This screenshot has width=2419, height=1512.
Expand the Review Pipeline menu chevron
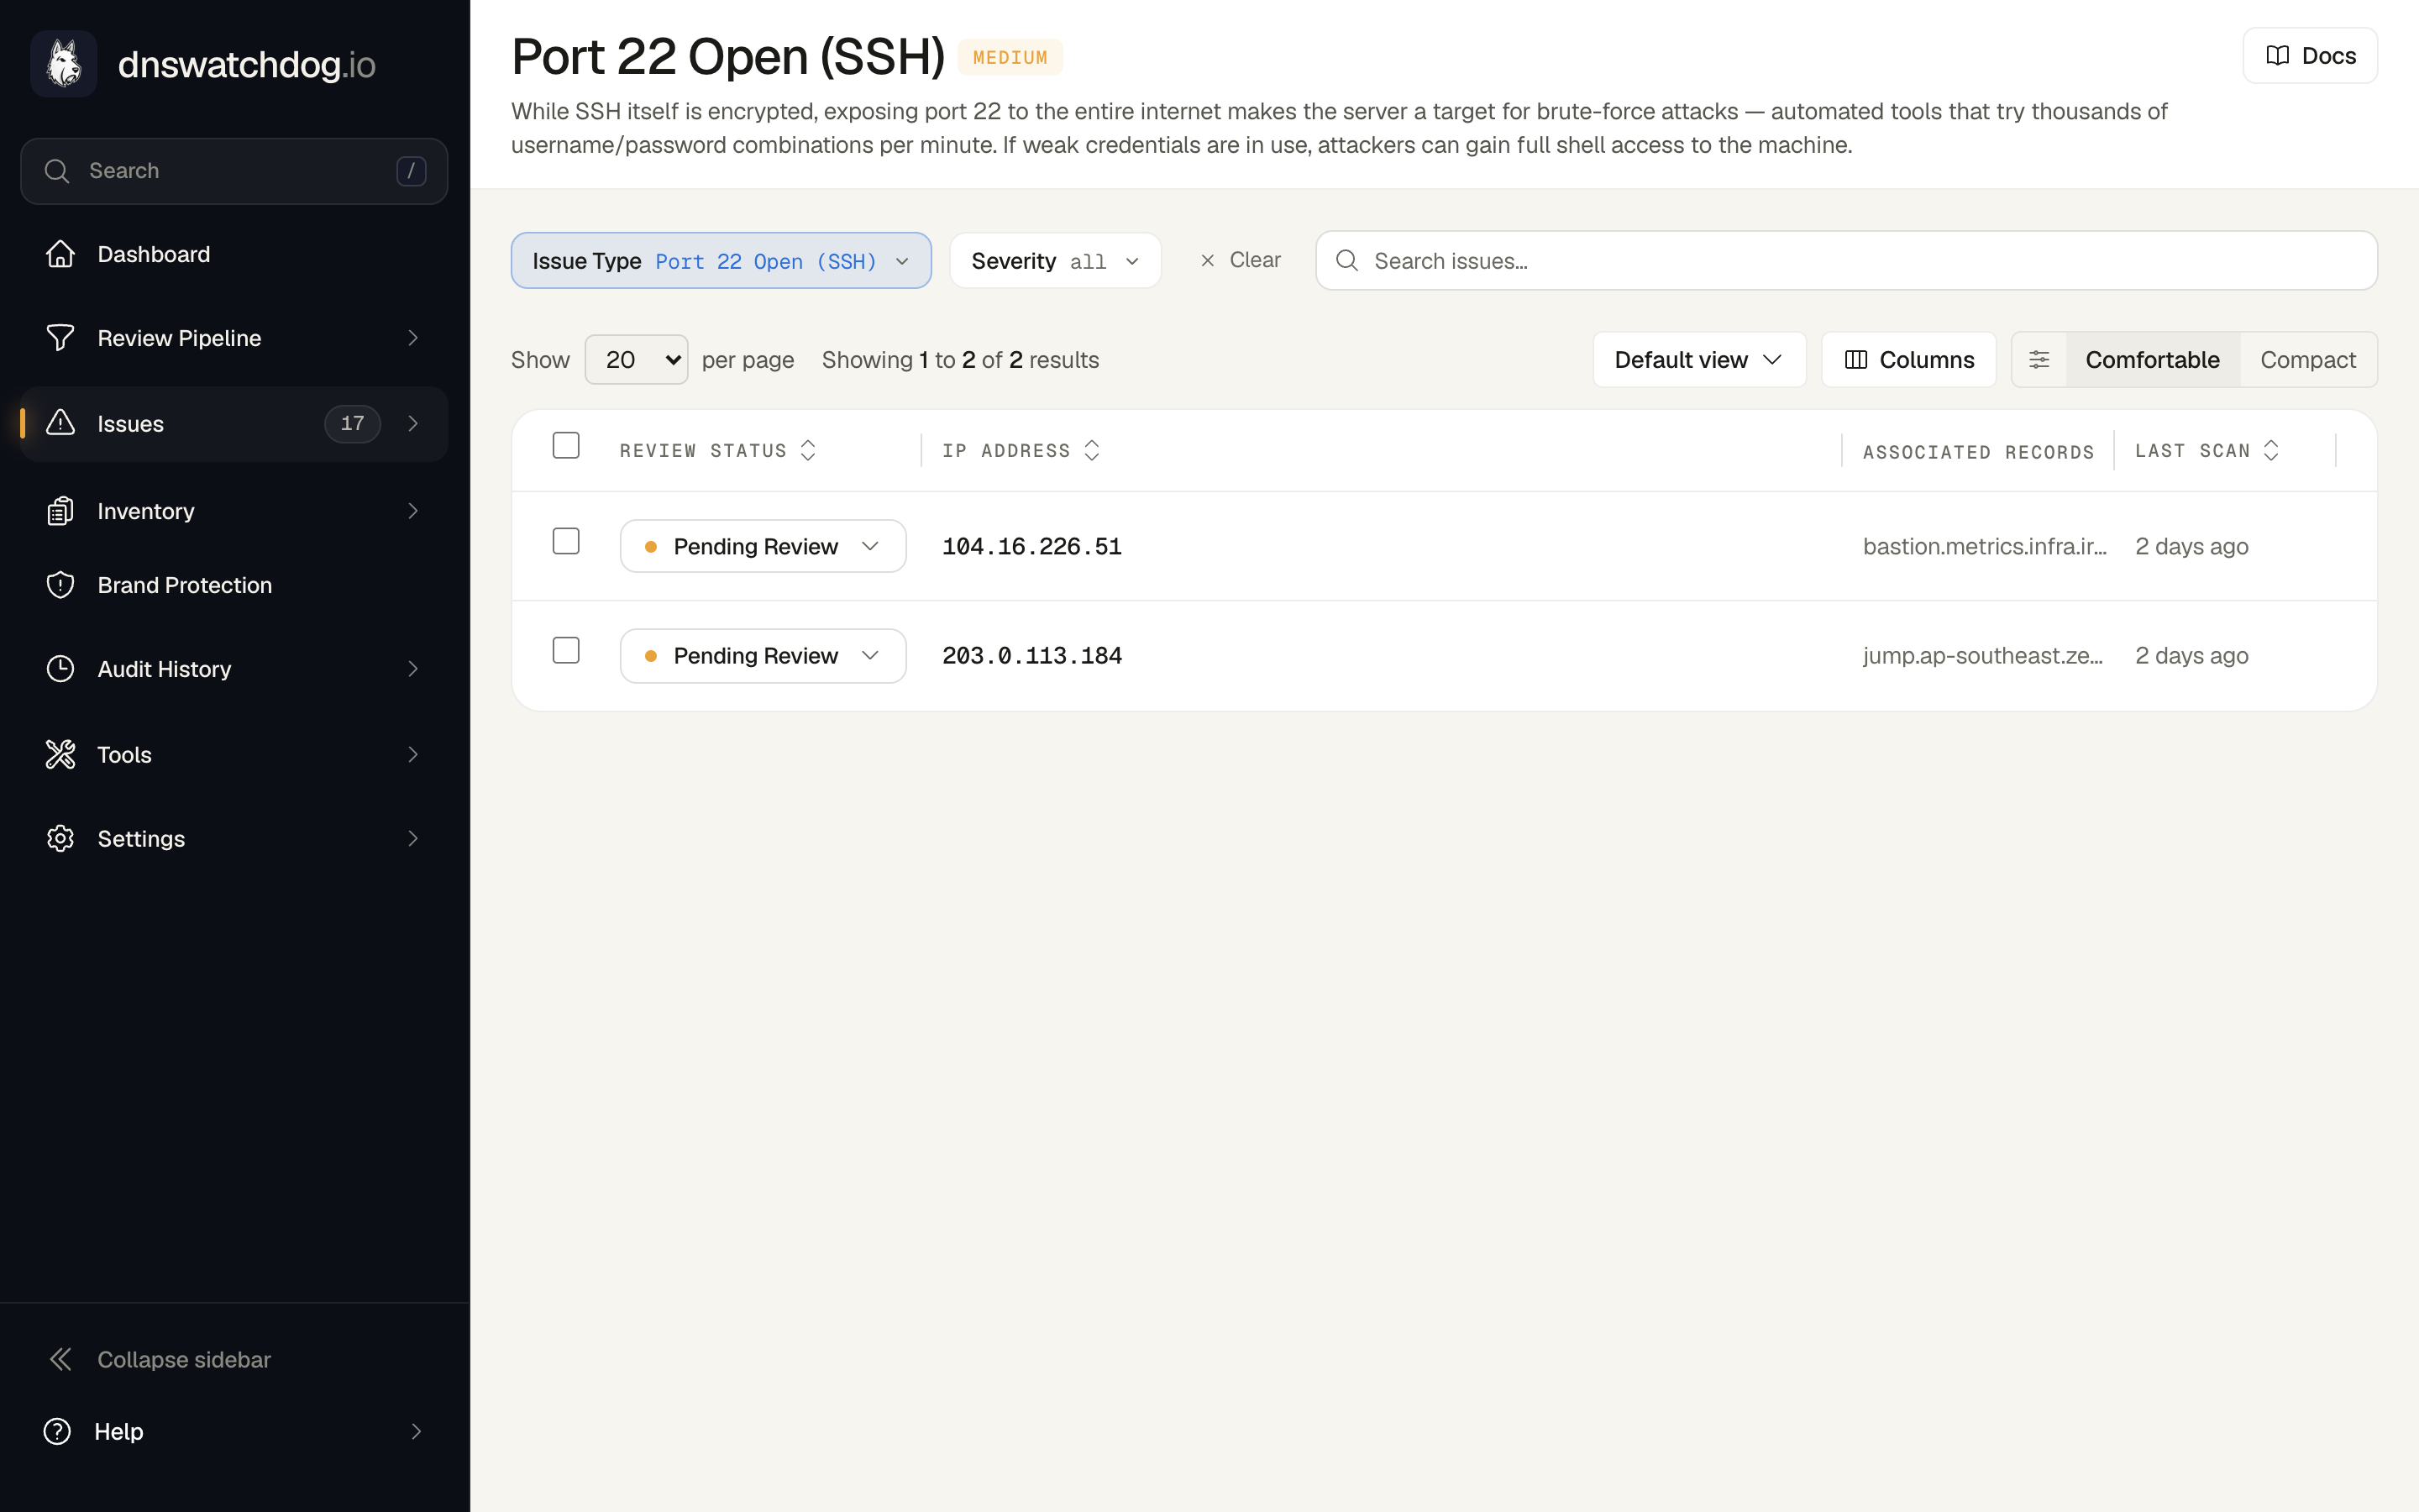tap(413, 338)
